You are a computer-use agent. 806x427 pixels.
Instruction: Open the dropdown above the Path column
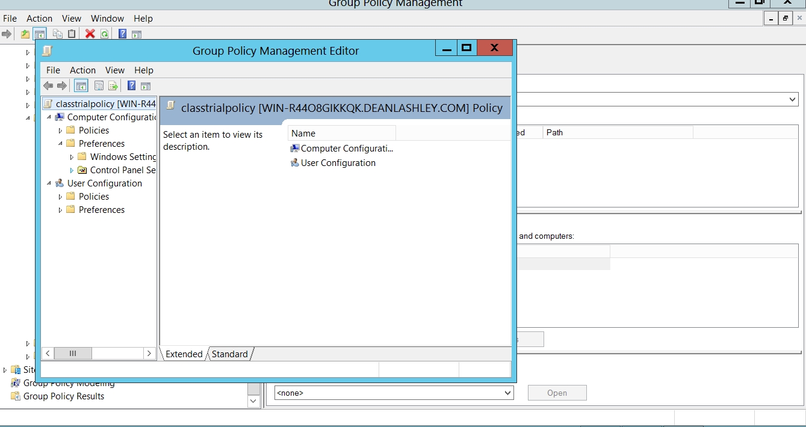point(793,99)
